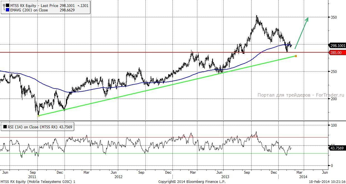Click the 250 price axis label
Screen dimensions: 346x184
point(334,72)
